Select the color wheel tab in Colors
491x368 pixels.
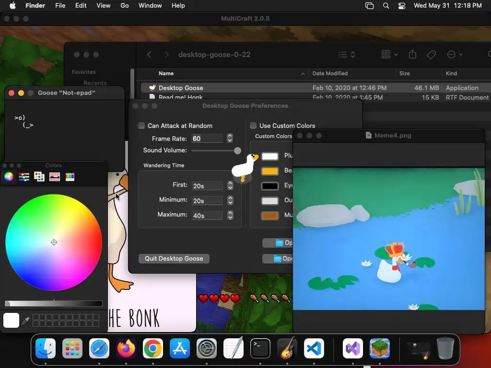pos(9,177)
